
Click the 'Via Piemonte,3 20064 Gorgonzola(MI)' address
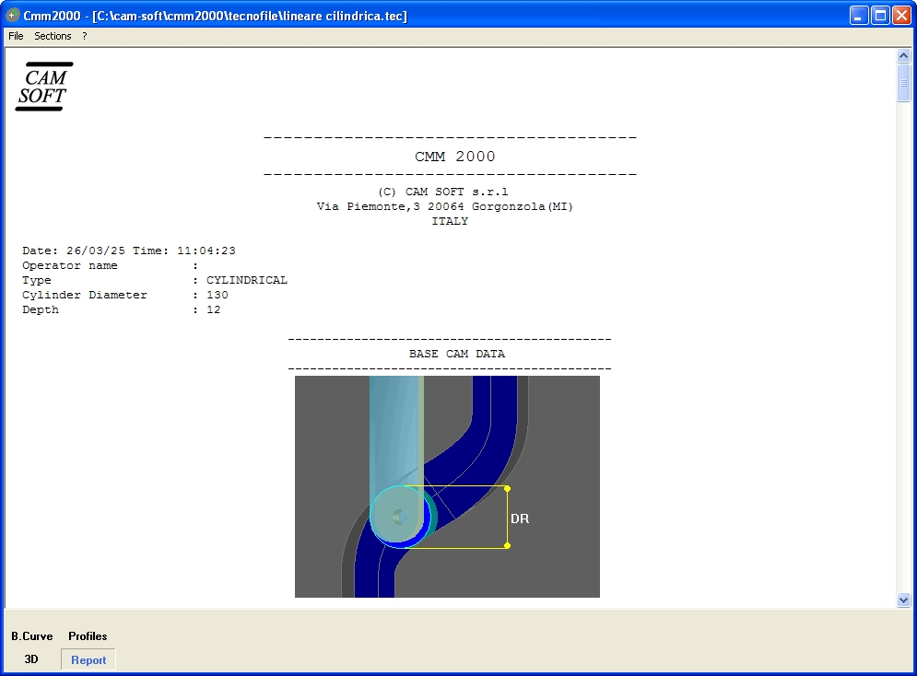[444, 206]
